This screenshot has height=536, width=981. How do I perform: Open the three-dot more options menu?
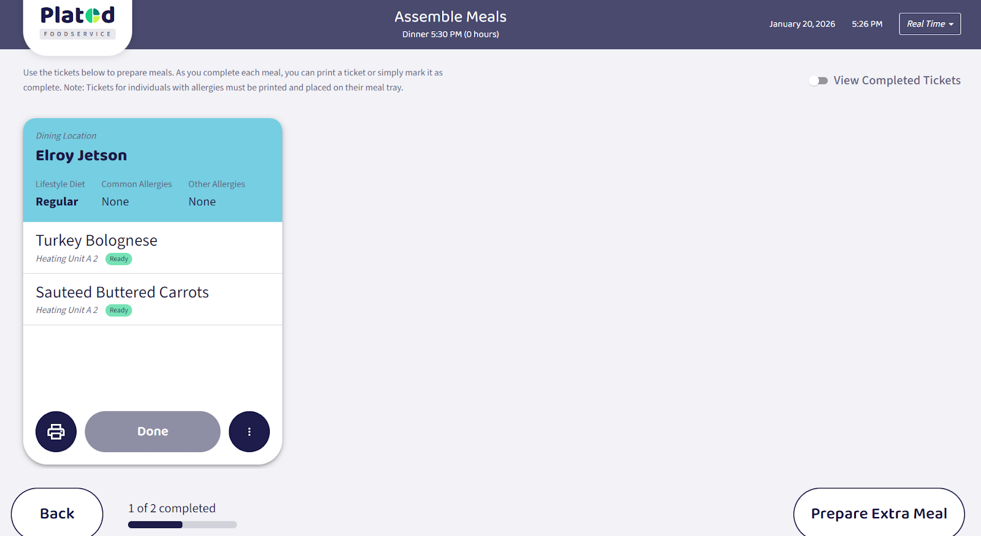(249, 431)
